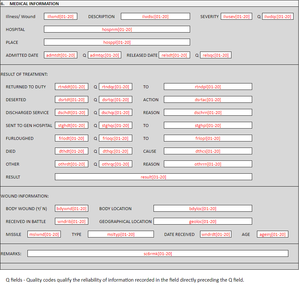Viewport: 299px width, 290px height.
Task: Click the DIED cause field dthcs
Action: tap(208, 151)
